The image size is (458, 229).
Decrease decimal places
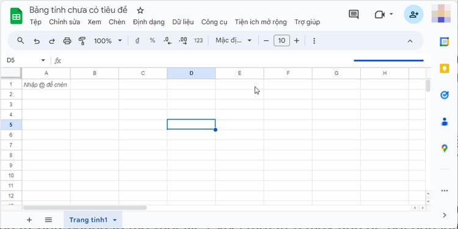coord(168,41)
